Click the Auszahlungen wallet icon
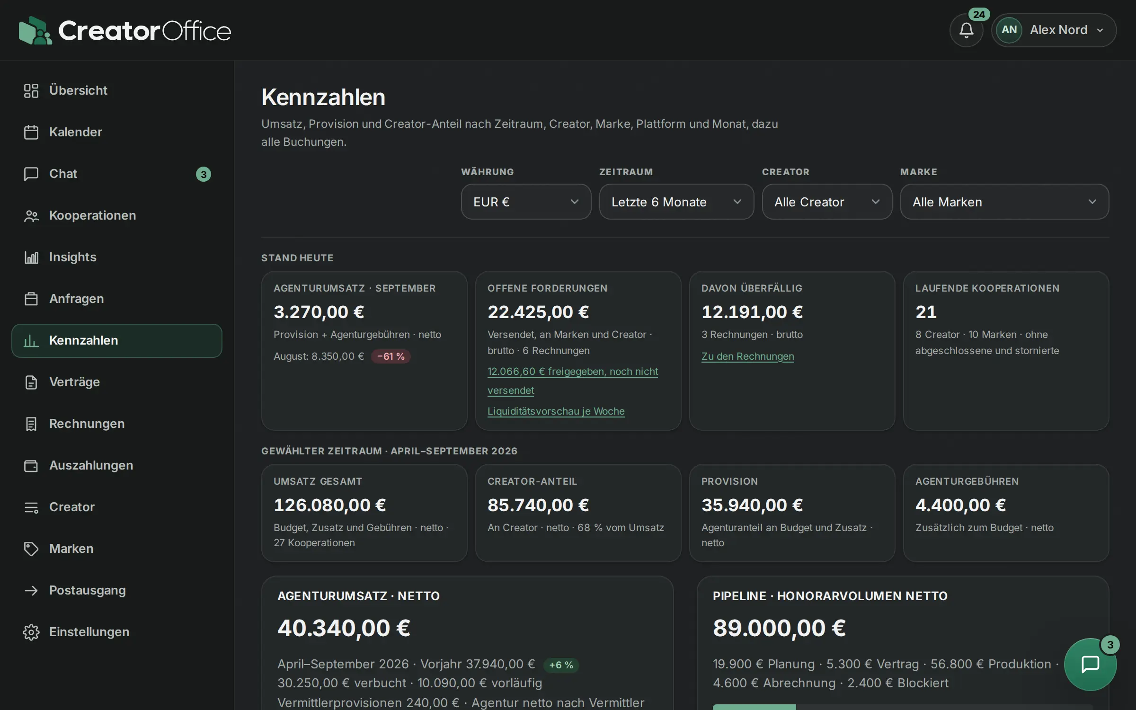1136x710 pixels. point(31,465)
